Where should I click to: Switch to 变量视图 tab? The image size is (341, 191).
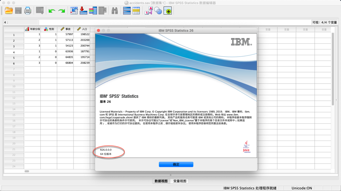point(180,181)
